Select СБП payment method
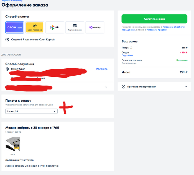Screen dimensions: 194x175 [x=55, y=27]
